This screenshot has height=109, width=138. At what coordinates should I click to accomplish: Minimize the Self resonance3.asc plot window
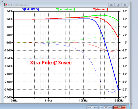(111, 5)
